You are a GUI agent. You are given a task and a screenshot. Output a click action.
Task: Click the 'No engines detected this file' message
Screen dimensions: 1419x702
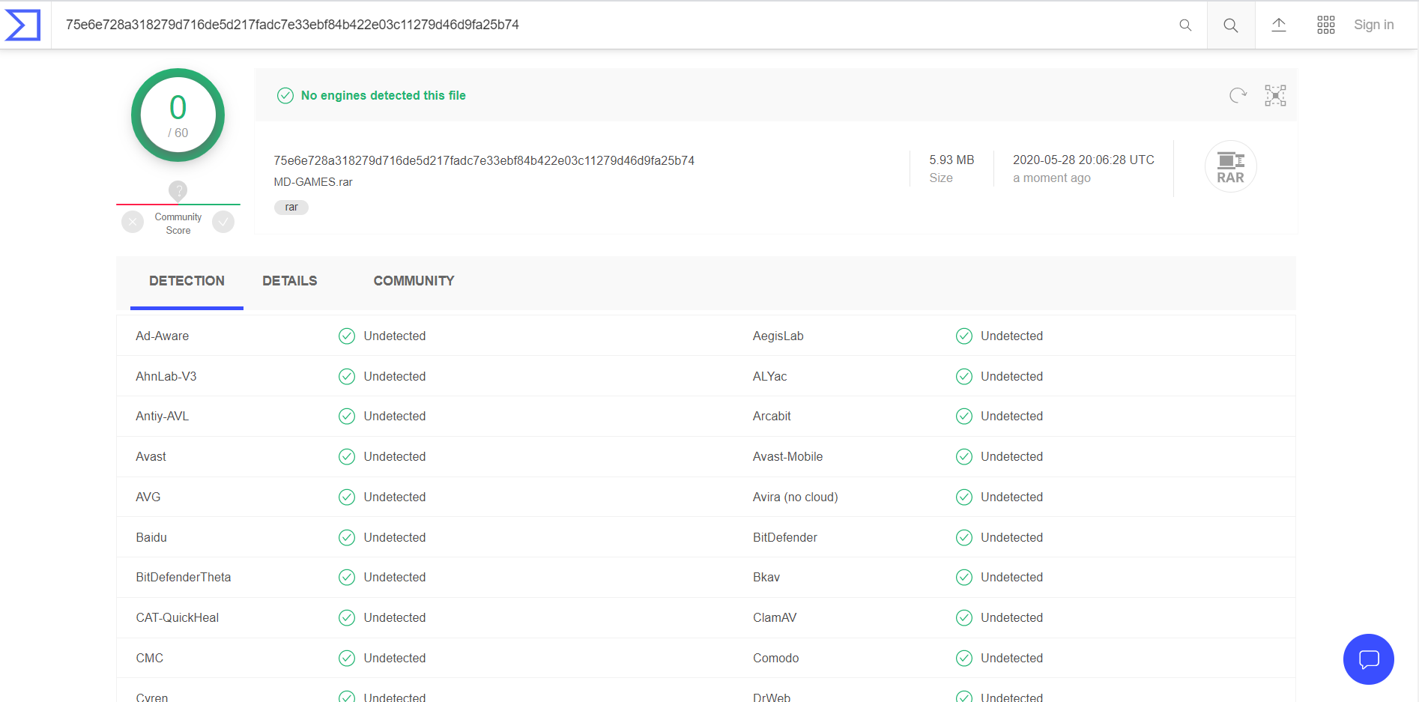pyautogui.click(x=384, y=95)
